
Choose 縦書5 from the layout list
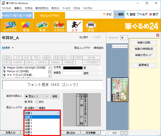pos(42,129)
